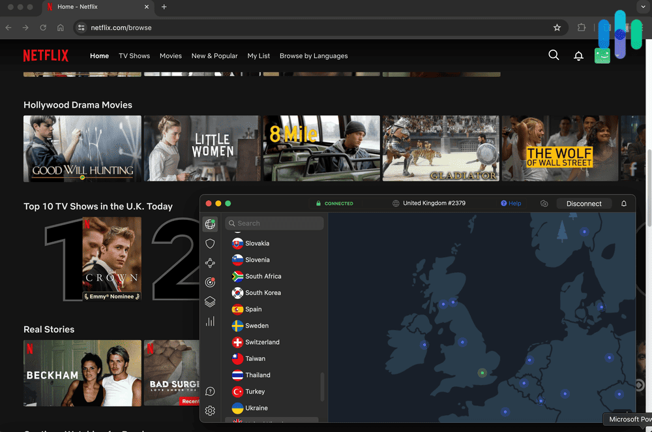Select the Thailand server
This screenshot has height=432, width=652.
257,375
